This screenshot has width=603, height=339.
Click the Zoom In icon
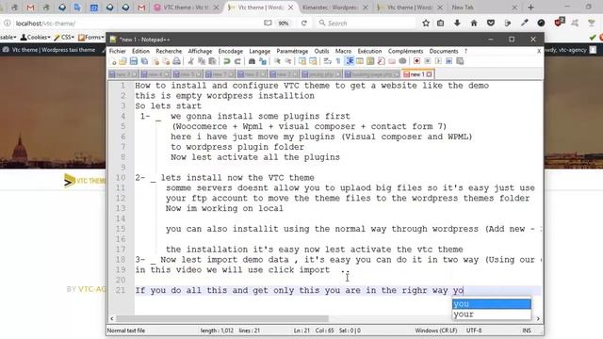click(277, 61)
